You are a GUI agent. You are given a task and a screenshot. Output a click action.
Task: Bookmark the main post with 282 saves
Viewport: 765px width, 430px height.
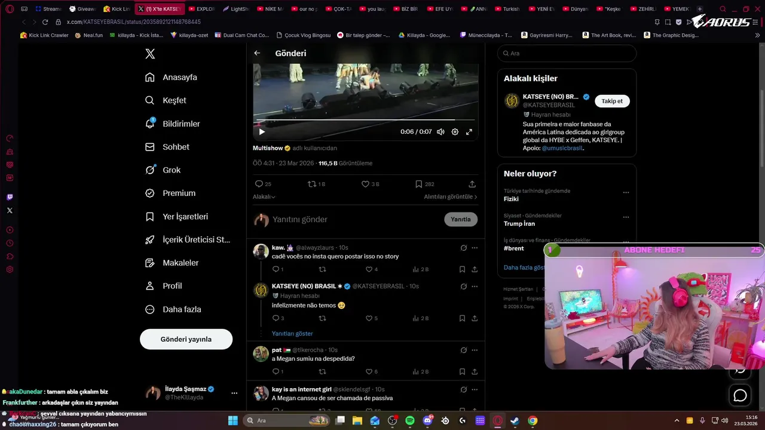(419, 184)
